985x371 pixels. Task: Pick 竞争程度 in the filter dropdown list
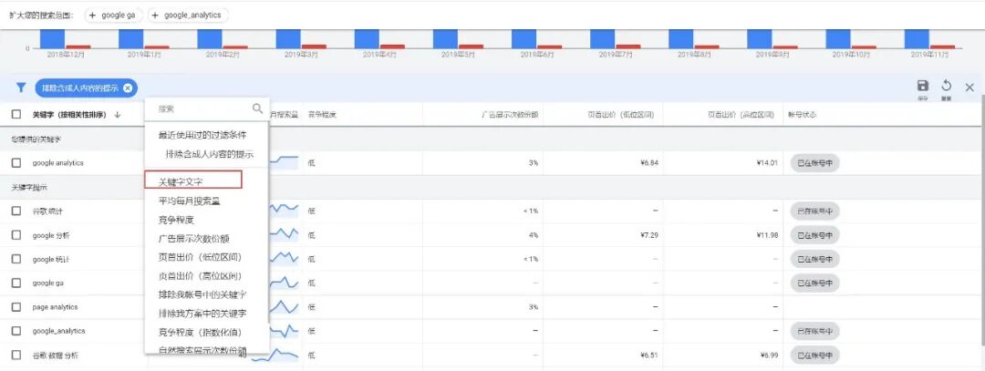176,221
